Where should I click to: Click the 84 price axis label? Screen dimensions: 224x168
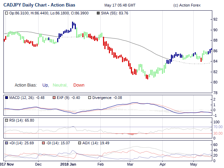(215, 61)
